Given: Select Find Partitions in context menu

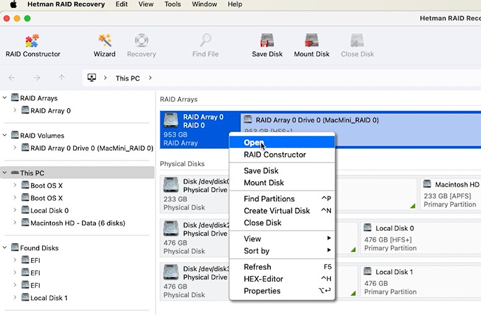Looking at the screenshot, I should tap(282, 198).
